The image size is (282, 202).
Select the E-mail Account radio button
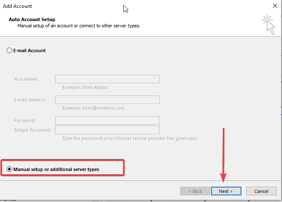click(x=10, y=50)
